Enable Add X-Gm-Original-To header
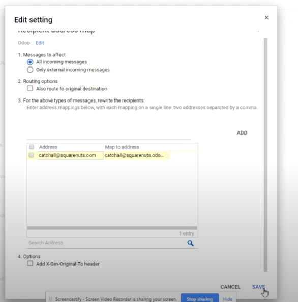The height and width of the screenshot is (302, 298). click(x=30, y=263)
